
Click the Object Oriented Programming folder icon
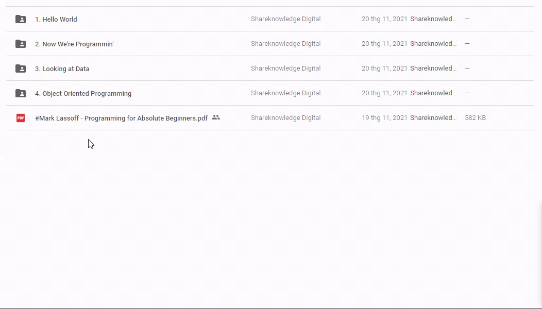(x=21, y=93)
